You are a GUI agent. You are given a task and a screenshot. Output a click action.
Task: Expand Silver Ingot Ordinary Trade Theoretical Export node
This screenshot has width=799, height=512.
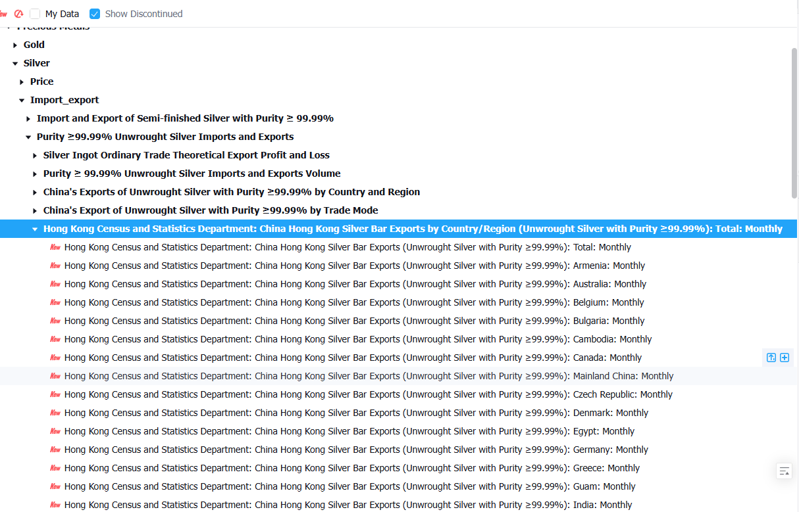click(35, 155)
